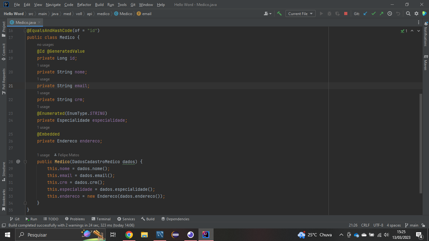Image resolution: width=429 pixels, height=241 pixels.
Task: Open the Bookmarks tool window
Action: pyautogui.click(x=3, y=200)
